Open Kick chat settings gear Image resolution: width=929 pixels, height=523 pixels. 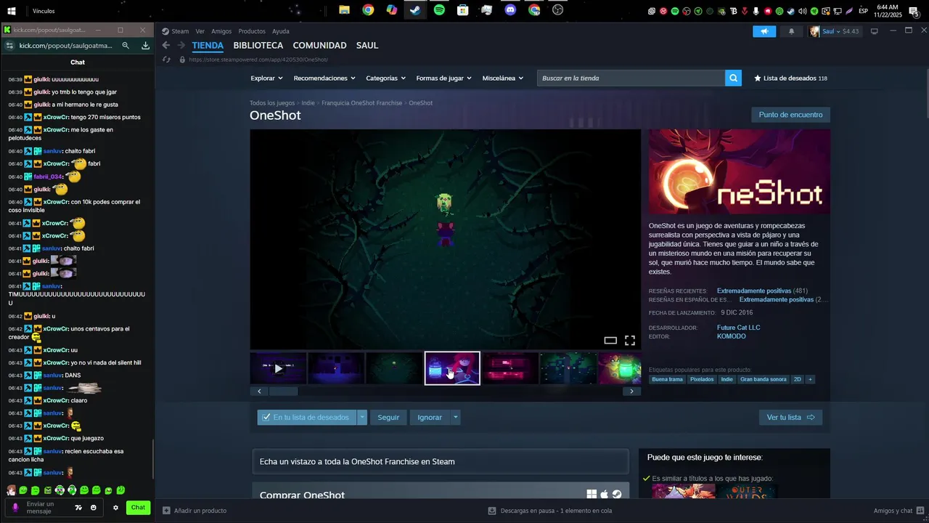tap(115, 508)
